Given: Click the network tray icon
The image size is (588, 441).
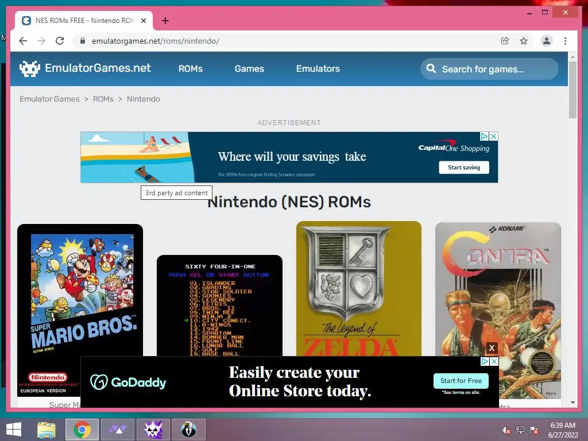Looking at the screenshot, I should (520, 430).
